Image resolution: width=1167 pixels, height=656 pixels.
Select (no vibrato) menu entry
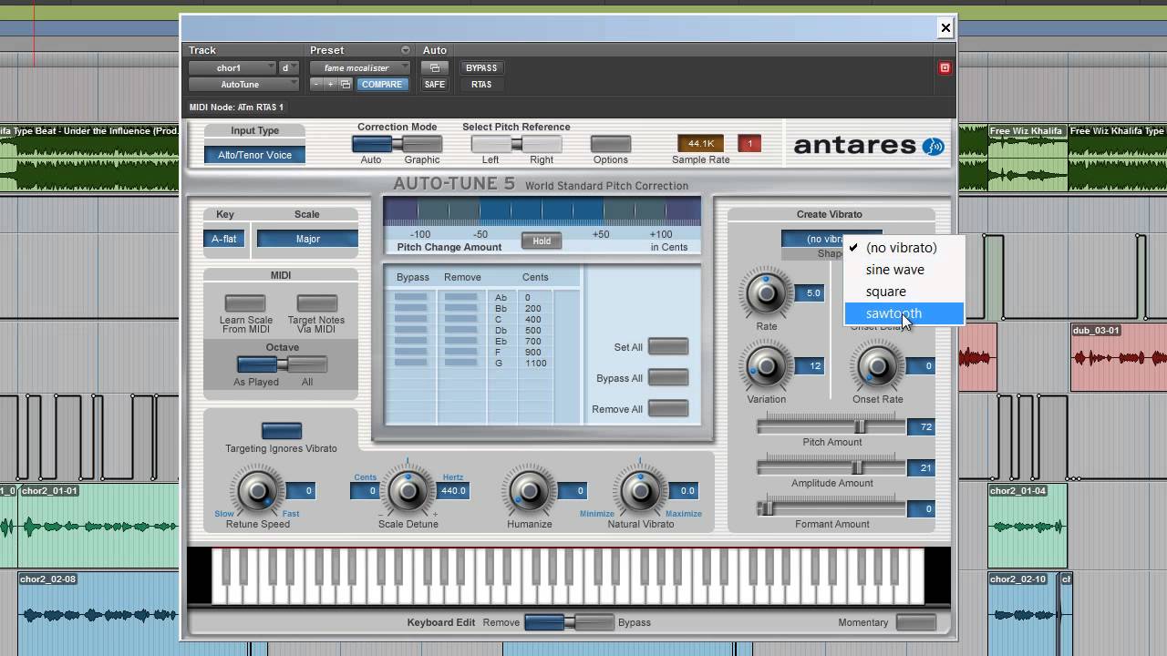(904, 248)
